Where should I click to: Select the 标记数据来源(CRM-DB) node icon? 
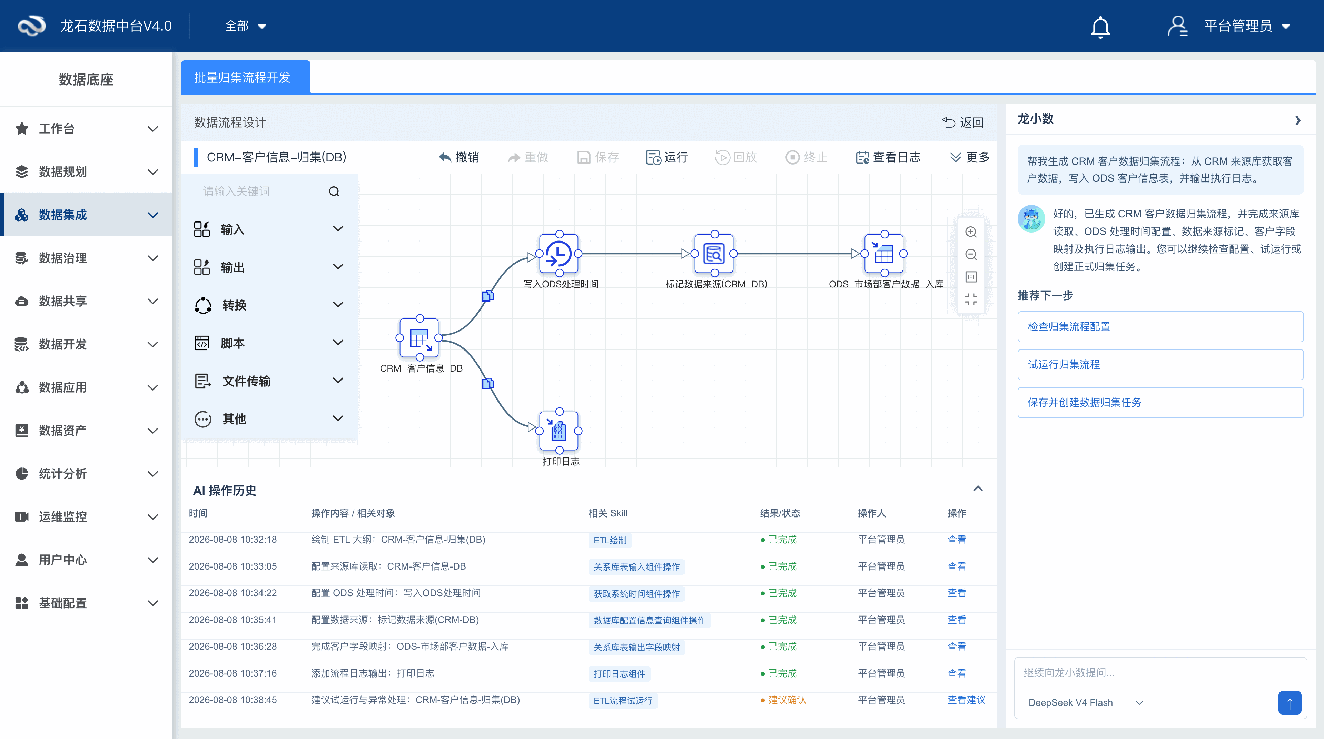(x=714, y=253)
